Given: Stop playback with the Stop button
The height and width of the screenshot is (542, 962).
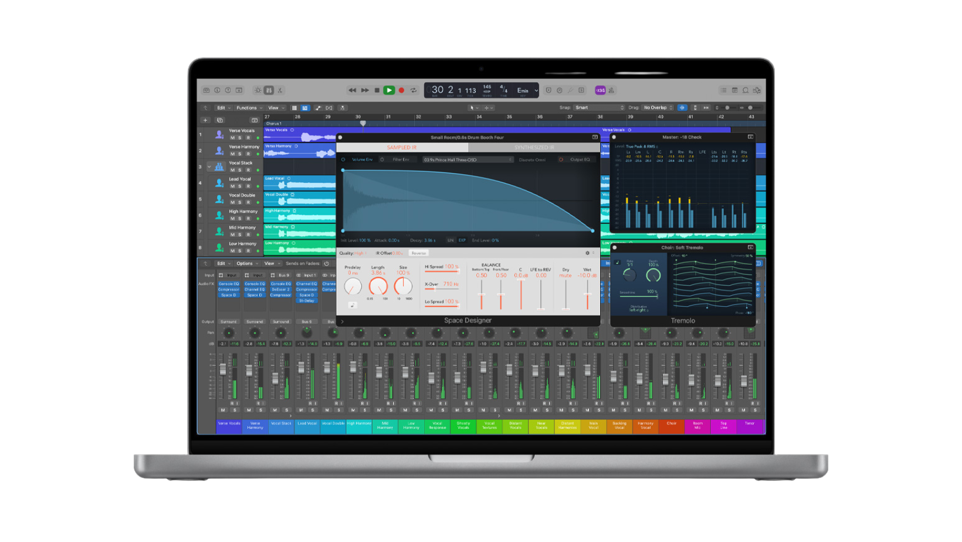Looking at the screenshot, I should click(x=377, y=90).
